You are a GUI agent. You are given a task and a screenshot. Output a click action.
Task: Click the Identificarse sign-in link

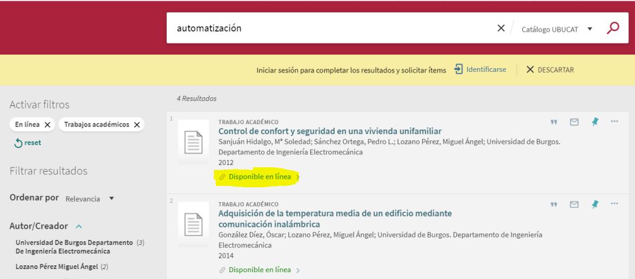tap(486, 69)
